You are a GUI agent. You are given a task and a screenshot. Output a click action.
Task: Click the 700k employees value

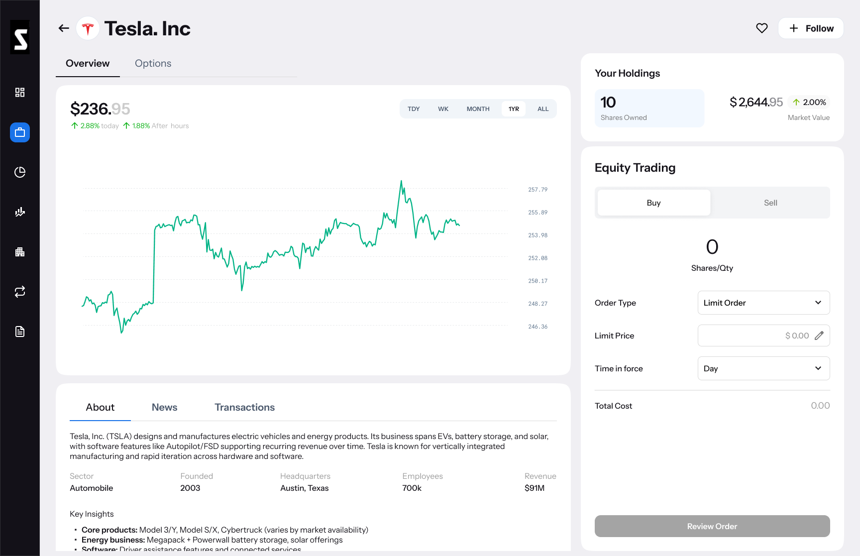point(412,488)
